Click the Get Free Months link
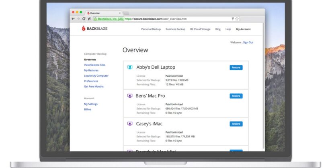 [94, 86]
